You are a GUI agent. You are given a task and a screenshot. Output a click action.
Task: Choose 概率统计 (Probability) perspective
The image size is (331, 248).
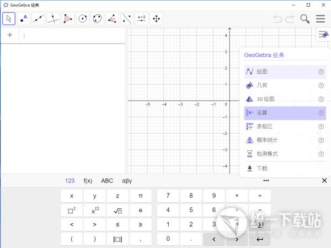[285, 140]
